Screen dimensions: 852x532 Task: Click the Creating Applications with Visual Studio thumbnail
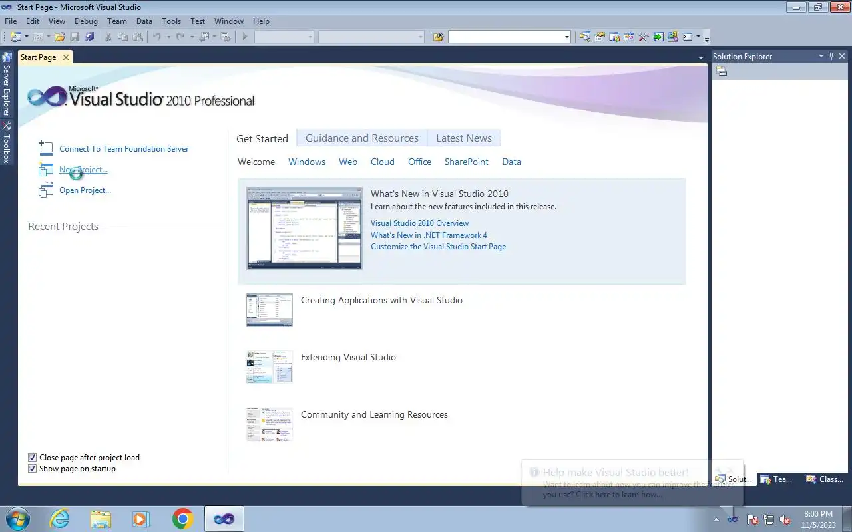tap(270, 310)
